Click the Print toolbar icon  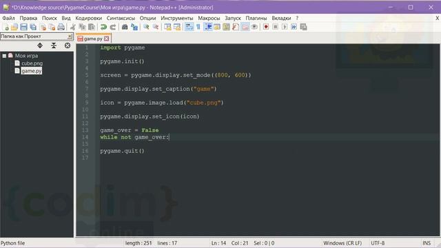61,27
